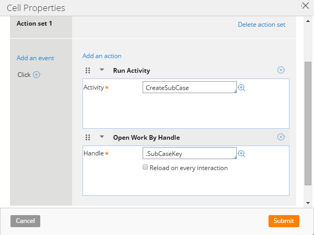Grab the drag handle of Run Activity

pyautogui.click(x=88, y=71)
